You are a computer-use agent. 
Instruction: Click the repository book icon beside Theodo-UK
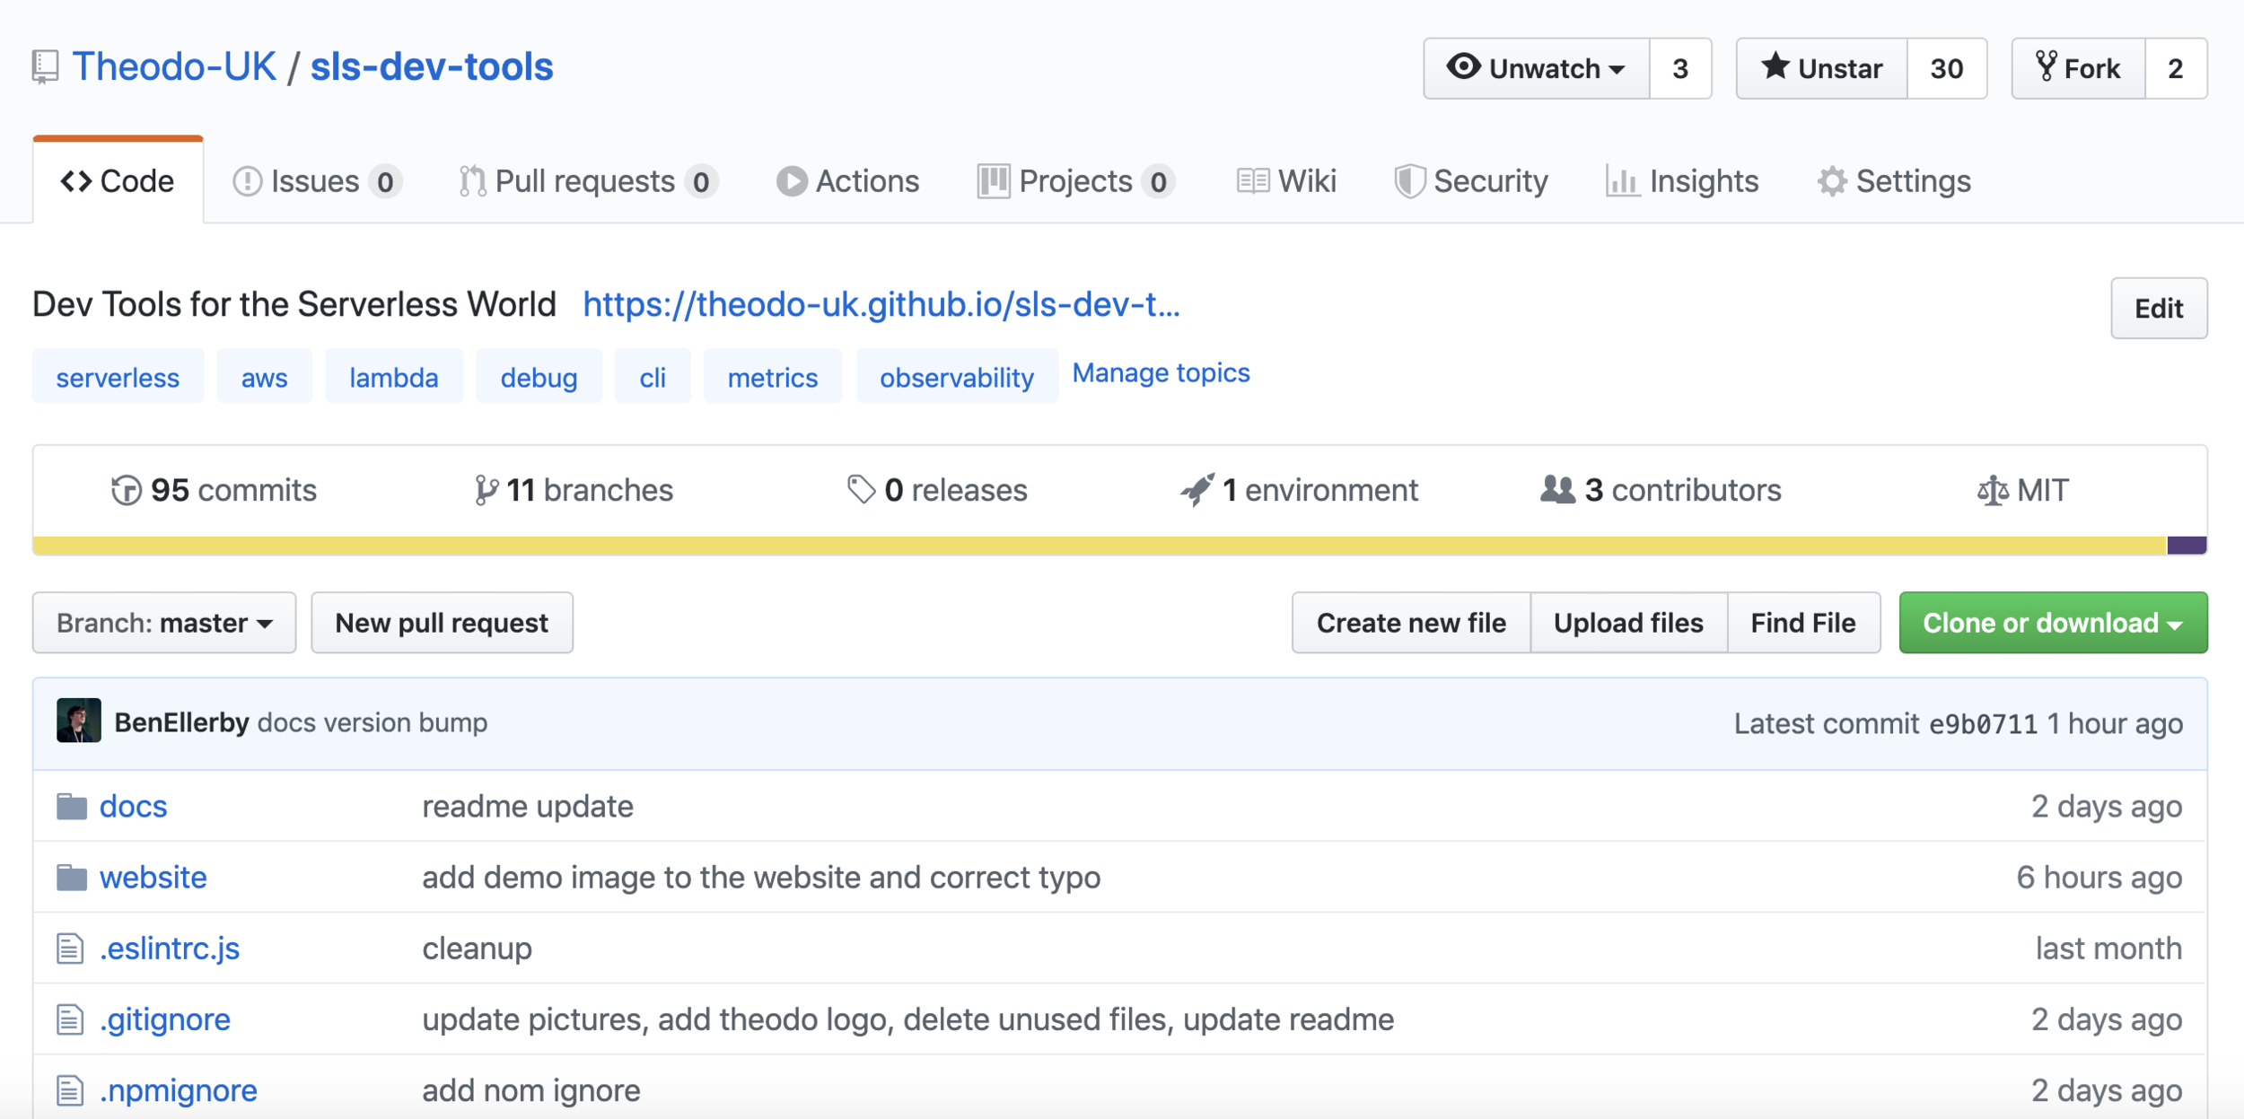pyautogui.click(x=45, y=67)
